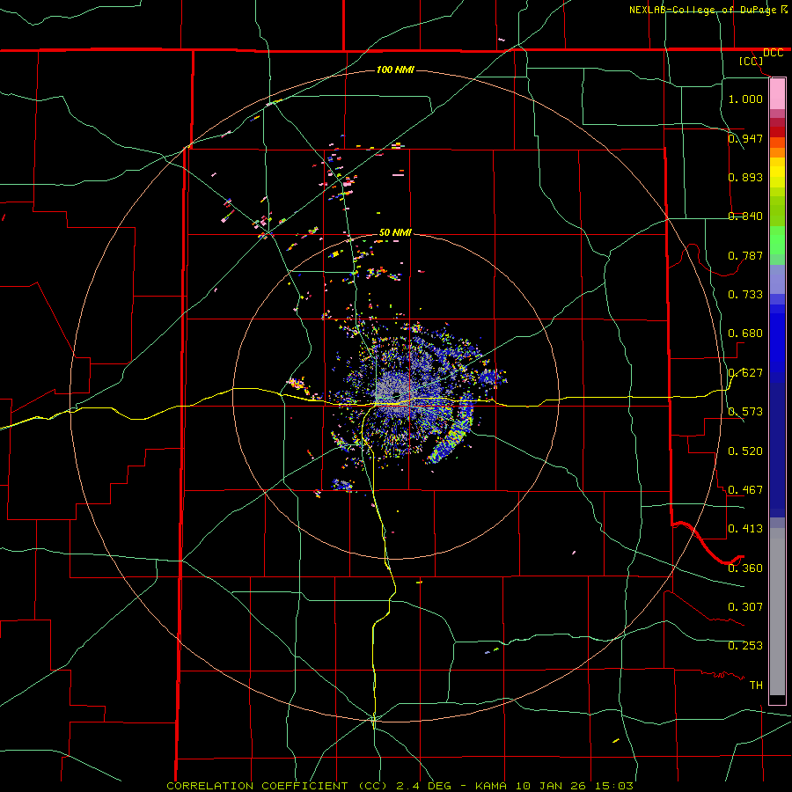Click the 0.573 value on the color scale
The width and height of the screenshot is (792, 792).
point(745,411)
